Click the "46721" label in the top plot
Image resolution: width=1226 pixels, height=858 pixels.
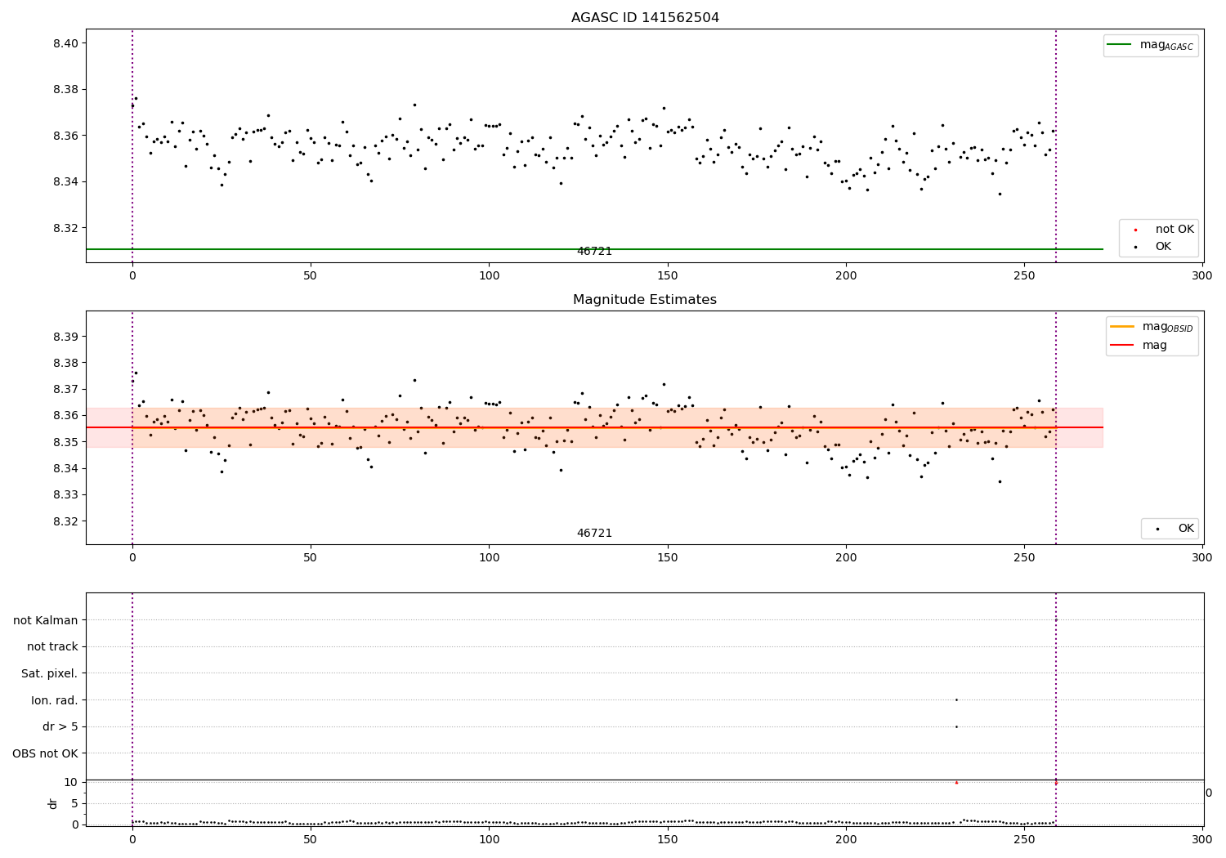pos(594,252)
